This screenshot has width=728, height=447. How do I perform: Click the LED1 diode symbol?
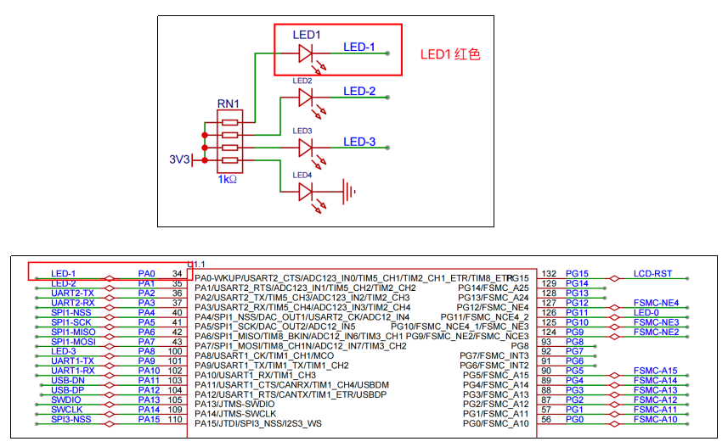coord(308,53)
